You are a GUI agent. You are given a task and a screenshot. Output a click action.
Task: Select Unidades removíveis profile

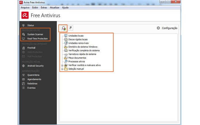point(79,43)
